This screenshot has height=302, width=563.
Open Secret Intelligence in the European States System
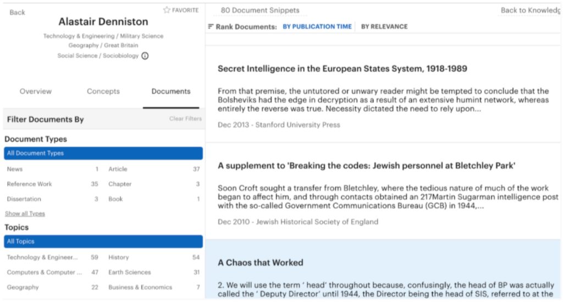[x=342, y=69]
